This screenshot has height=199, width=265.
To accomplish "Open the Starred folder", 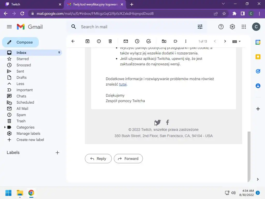I will 23,59.
